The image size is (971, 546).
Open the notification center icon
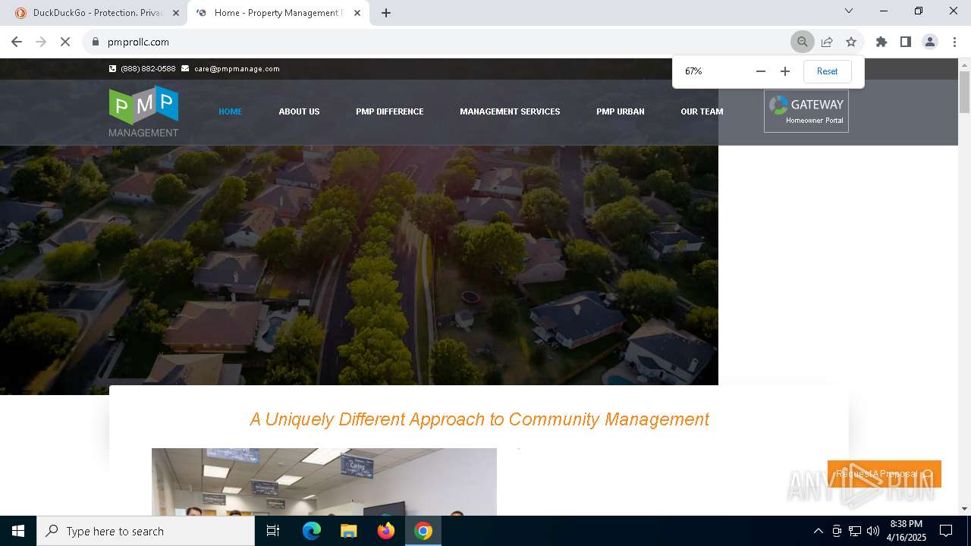pos(946,531)
